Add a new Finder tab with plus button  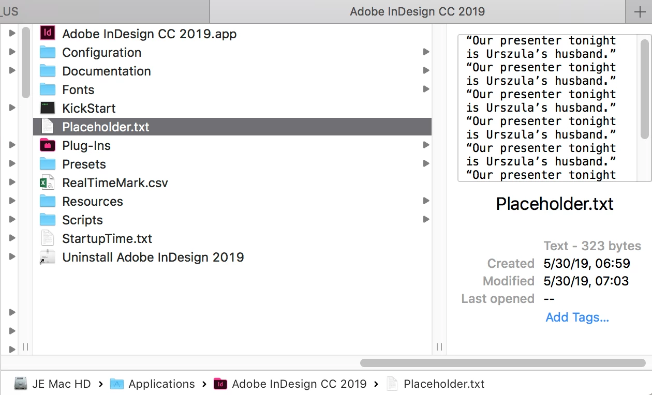[x=639, y=12]
